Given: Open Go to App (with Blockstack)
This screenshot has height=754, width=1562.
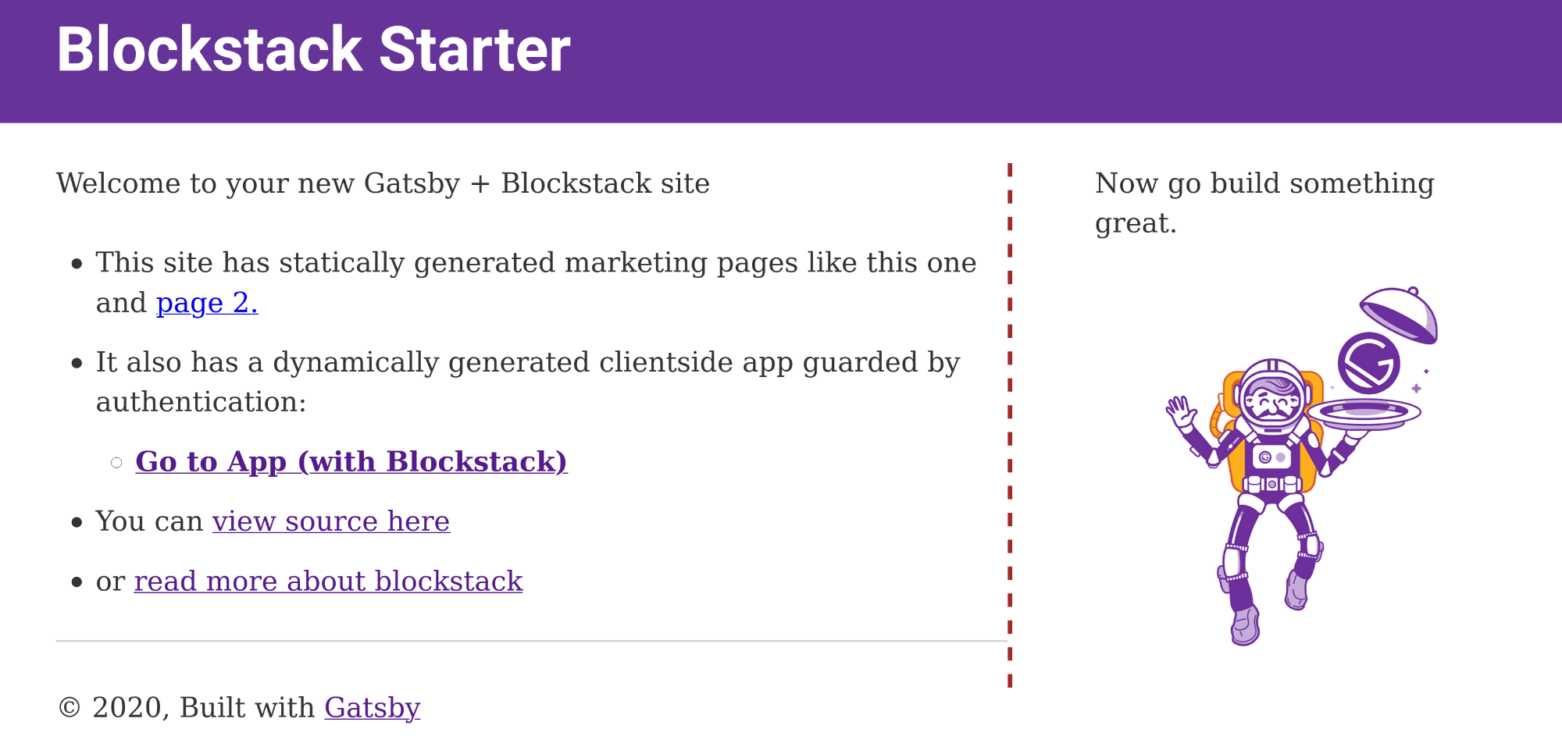Looking at the screenshot, I should tap(351, 461).
